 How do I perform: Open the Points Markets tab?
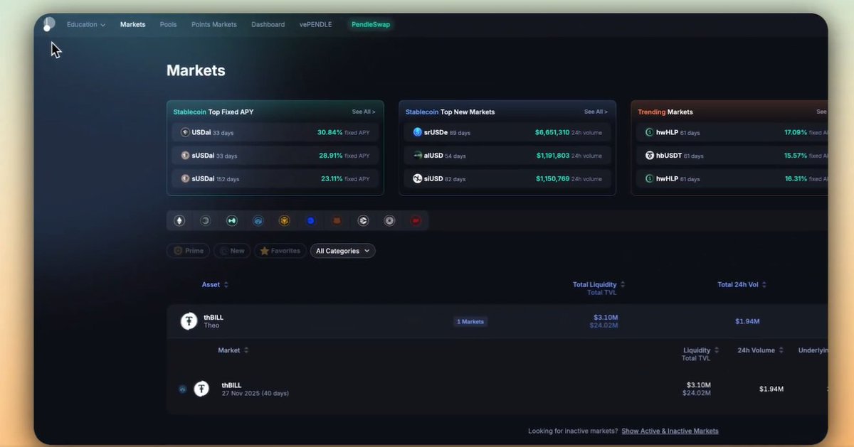(x=214, y=24)
